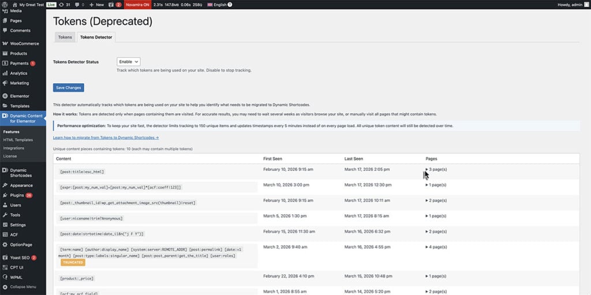Open the migrate to Dynamic Shortcodes link
The height and width of the screenshot is (295, 591).
point(106,137)
